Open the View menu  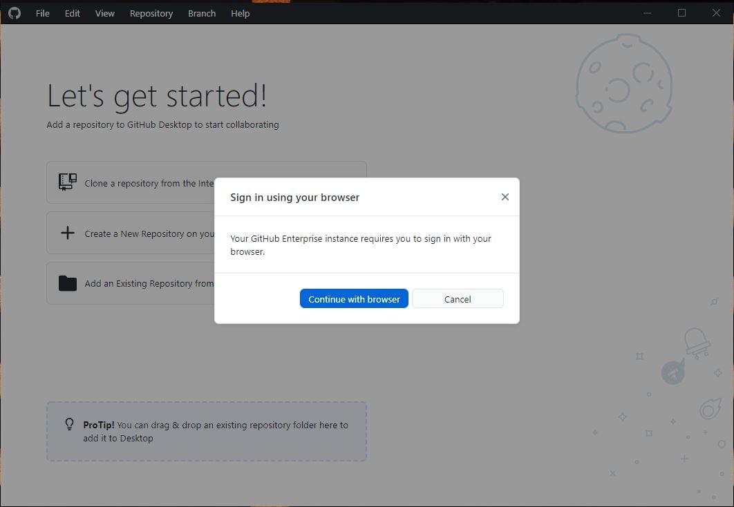tap(105, 14)
